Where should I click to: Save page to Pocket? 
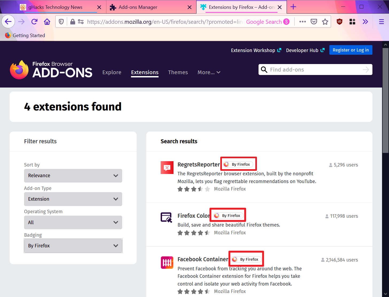314,22
